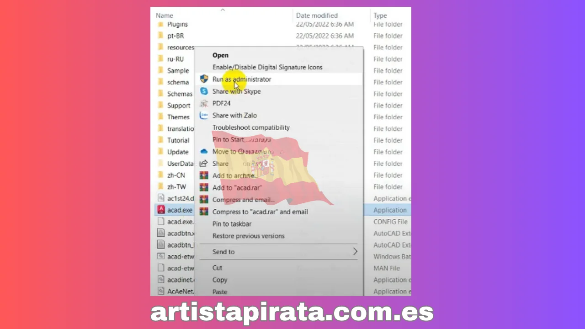Click the WinRAR icon beside Add to archive
Viewport: 585px width, 329px height.
[204, 175]
